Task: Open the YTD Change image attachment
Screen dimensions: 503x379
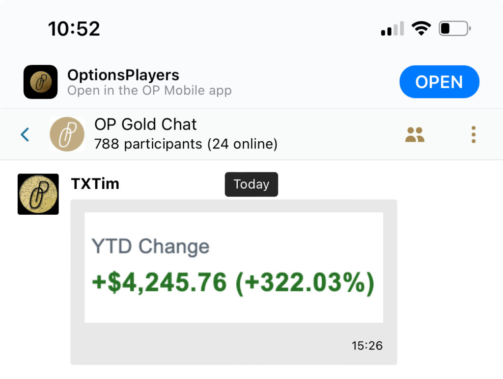Action: coord(233,267)
